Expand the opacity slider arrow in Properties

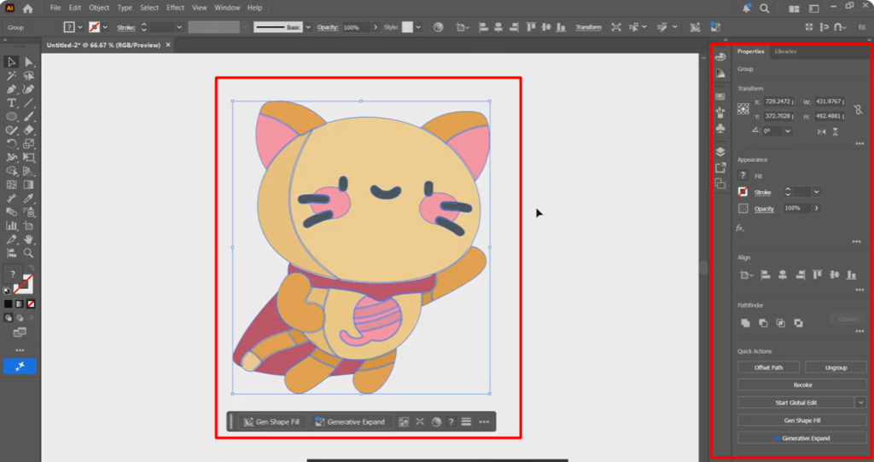pyautogui.click(x=817, y=208)
